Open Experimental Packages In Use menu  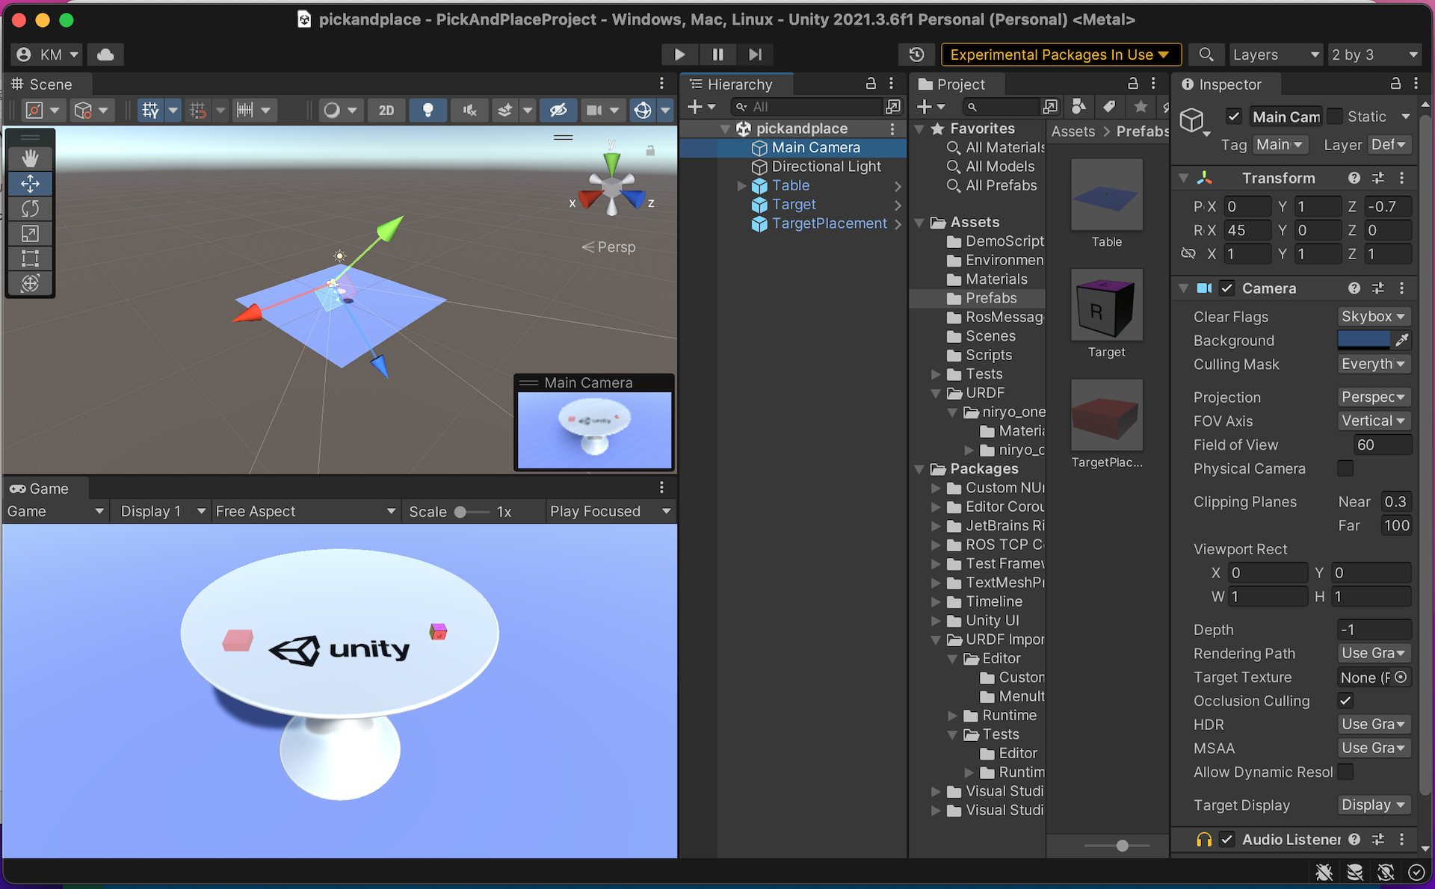pos(1061,55)
